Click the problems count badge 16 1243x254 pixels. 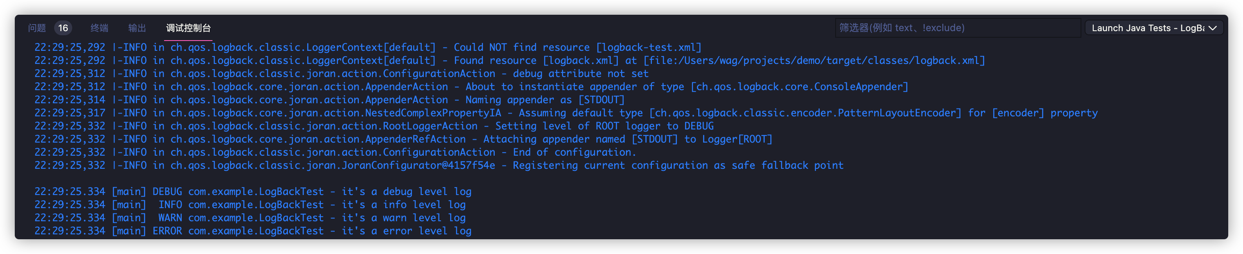[x=63, y=28]
